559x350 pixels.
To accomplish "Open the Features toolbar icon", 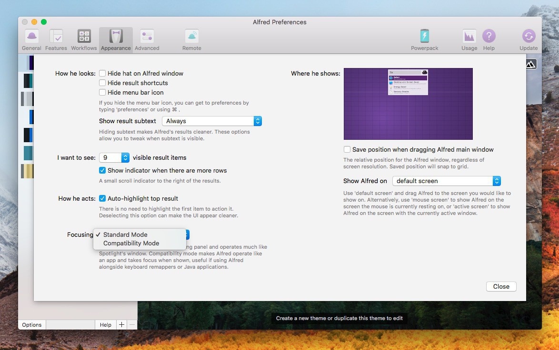I will point(56,37).
